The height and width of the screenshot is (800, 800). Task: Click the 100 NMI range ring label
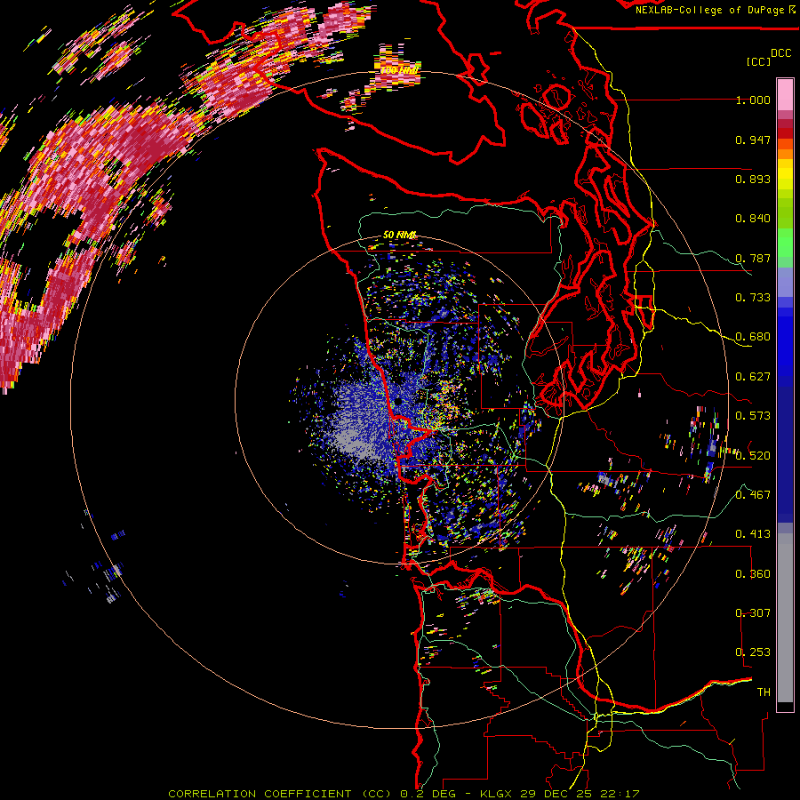coord(400,70)
